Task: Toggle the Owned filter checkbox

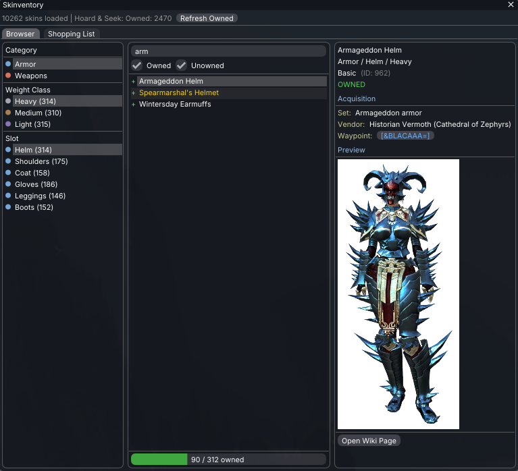Action: (x=137, y=65)
